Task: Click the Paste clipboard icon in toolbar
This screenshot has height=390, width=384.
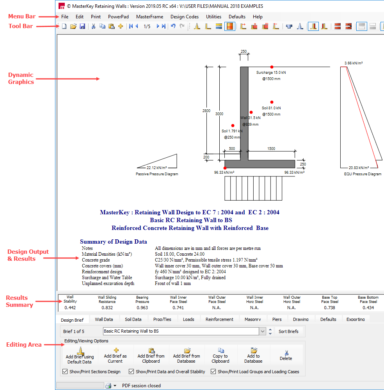Action: click(112, 26)
